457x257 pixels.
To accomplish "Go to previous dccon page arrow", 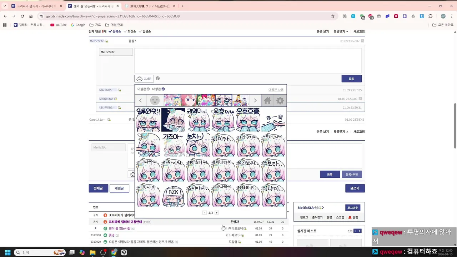I will pos(205,213).
